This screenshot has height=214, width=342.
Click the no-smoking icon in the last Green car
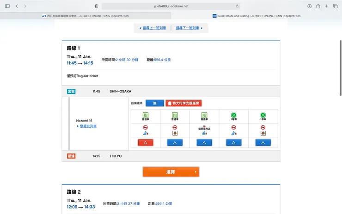tap(263, 128)
